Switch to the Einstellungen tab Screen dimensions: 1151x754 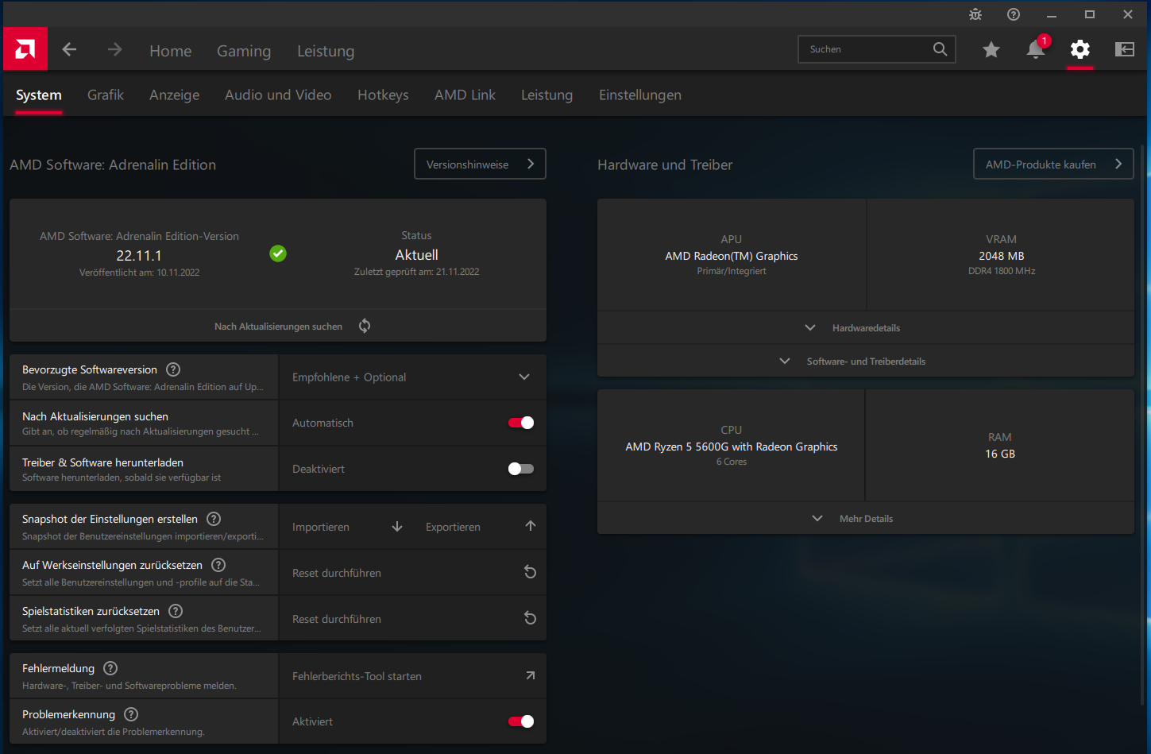[640, 95]
